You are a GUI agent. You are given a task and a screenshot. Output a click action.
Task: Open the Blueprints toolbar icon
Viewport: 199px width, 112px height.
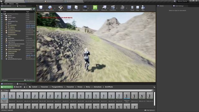pyautogui.click(x=104, y=7)
